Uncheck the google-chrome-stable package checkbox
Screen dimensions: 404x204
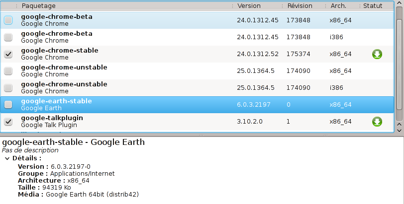pyautogui.click(x=8, y=54)
